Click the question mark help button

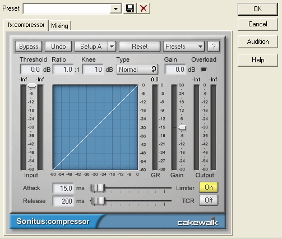(214, 47)
